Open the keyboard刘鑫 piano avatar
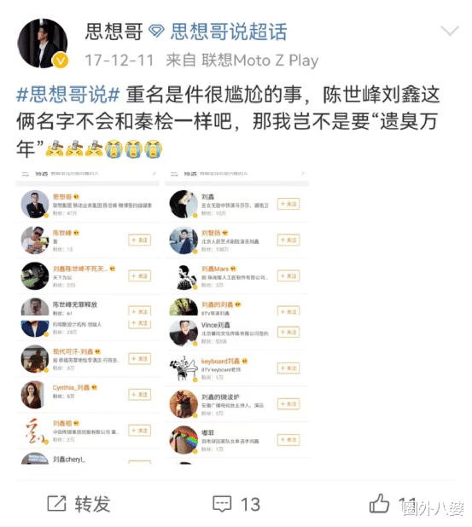The width and height of the screenshot is (472, 527). [x=183, y=368]
